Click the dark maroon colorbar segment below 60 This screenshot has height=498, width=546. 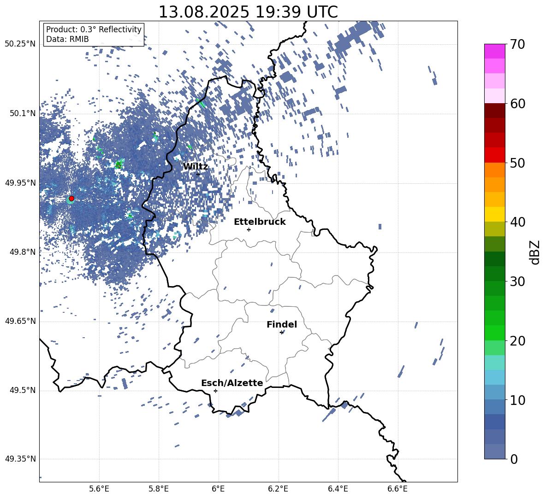[x=495, y=111]
